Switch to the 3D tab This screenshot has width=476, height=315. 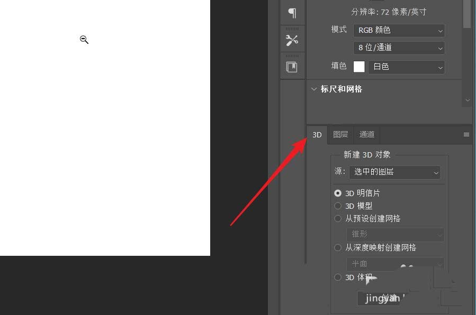point(317,135)
